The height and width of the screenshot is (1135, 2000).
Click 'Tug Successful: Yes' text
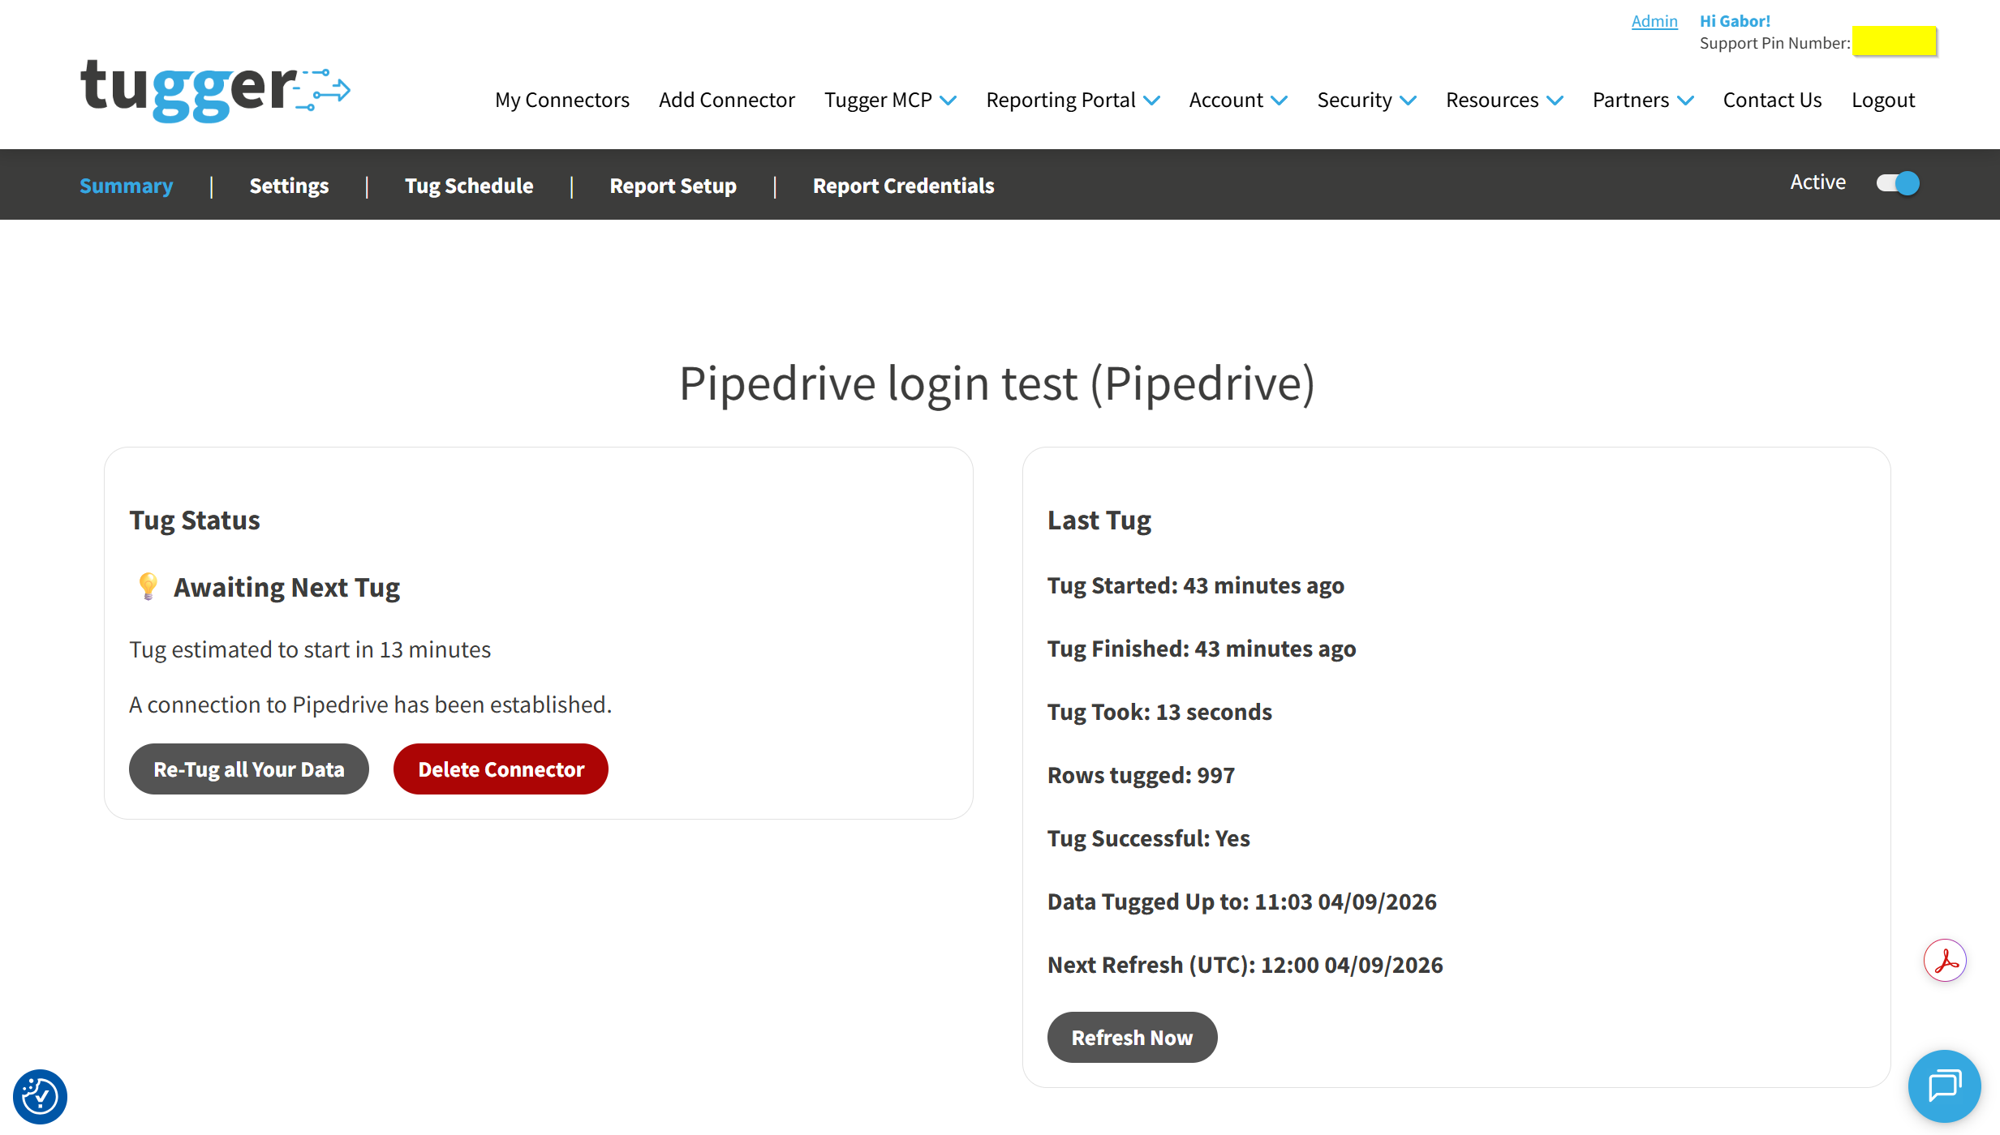click(1148, 838)
